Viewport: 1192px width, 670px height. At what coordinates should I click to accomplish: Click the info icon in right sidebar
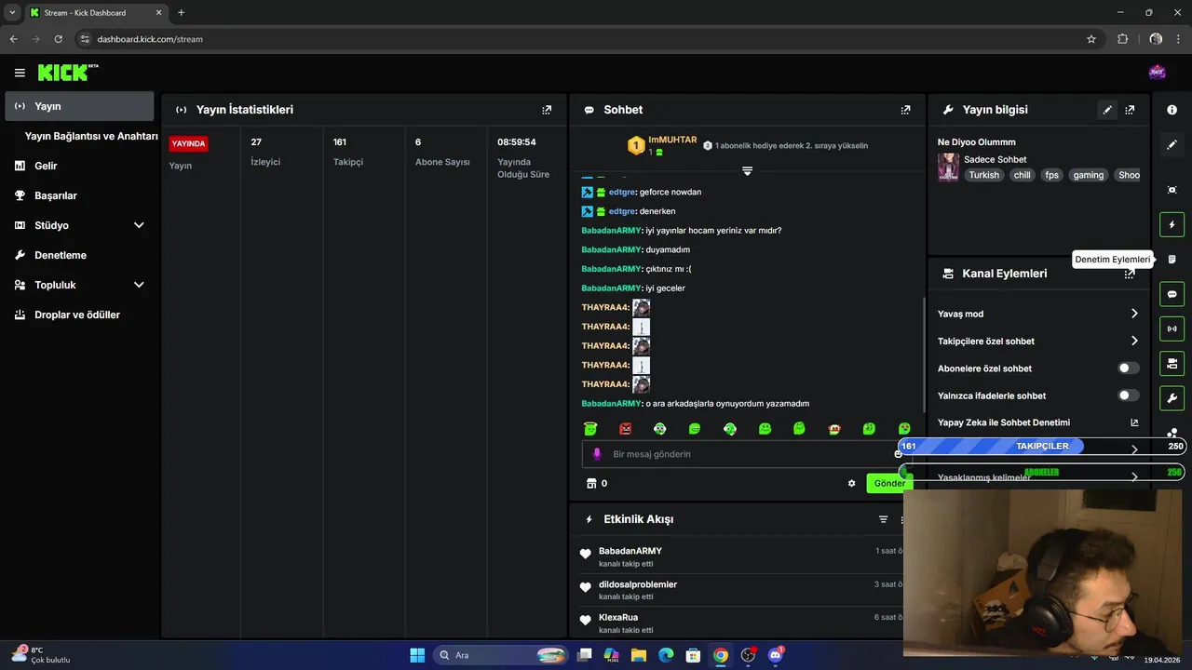click(x=1172, y=110)
